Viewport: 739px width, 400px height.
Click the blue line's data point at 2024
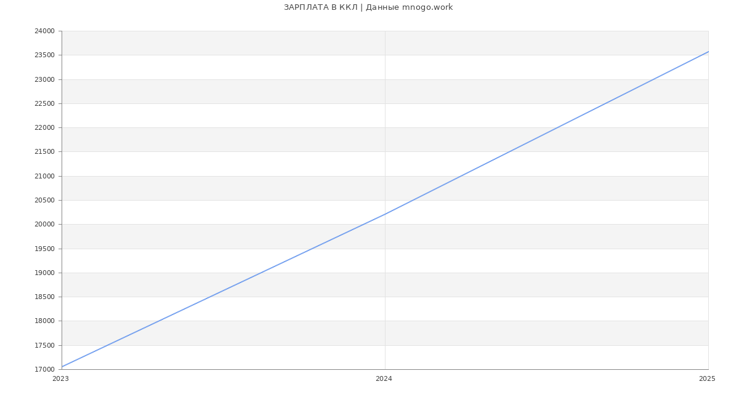[x=385, y=214]
